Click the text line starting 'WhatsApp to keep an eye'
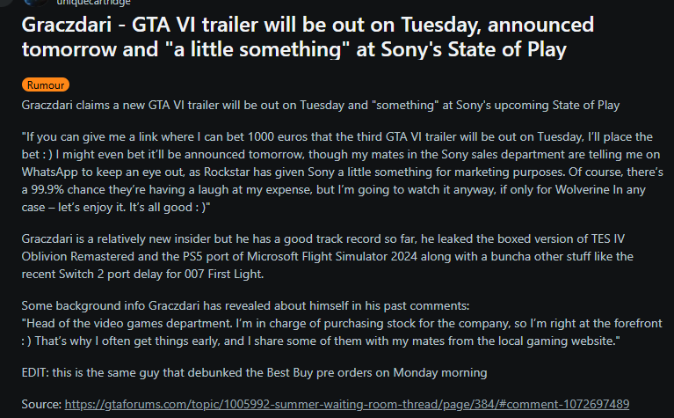Image resolution: width=674 pixels, height=418 pixels. coord(342,172)
